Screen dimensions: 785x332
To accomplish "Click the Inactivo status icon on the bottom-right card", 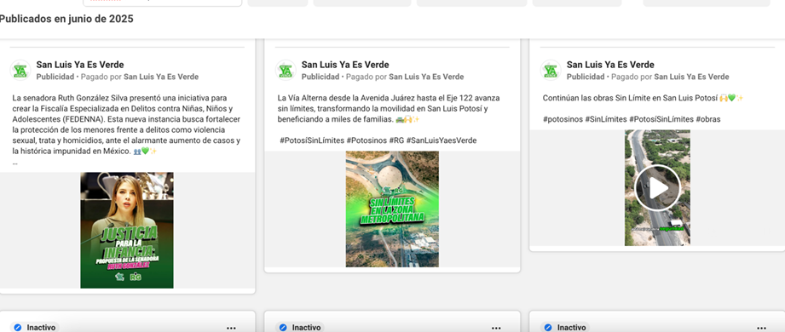I will coord(549,328).
